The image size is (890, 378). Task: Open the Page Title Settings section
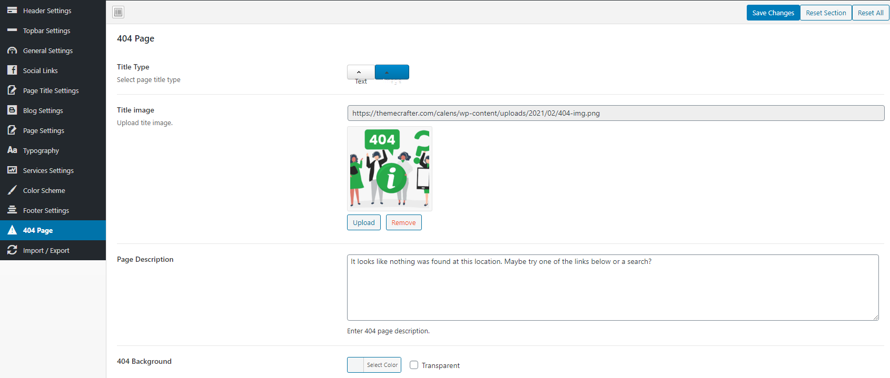point(51,90)
